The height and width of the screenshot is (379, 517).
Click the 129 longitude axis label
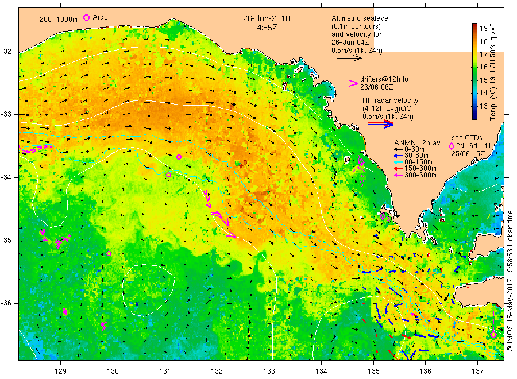tap(61, 372)
